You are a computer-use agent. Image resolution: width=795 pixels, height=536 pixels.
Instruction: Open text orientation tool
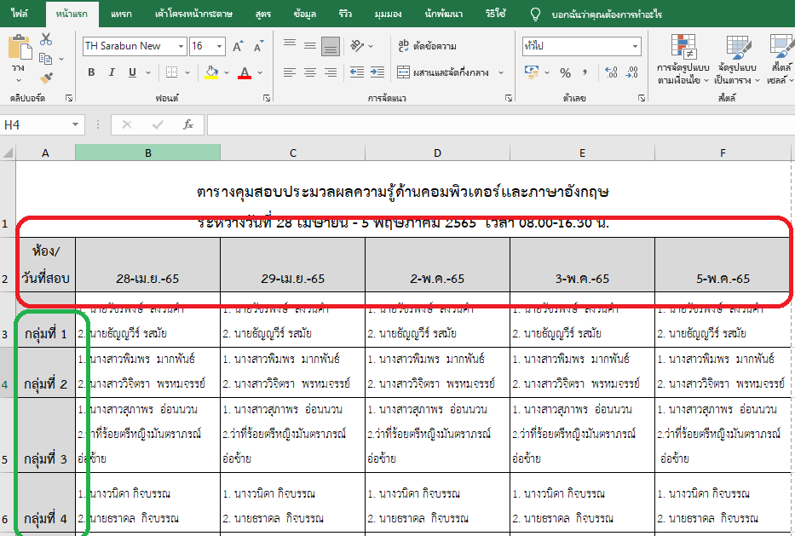[357, 46]
